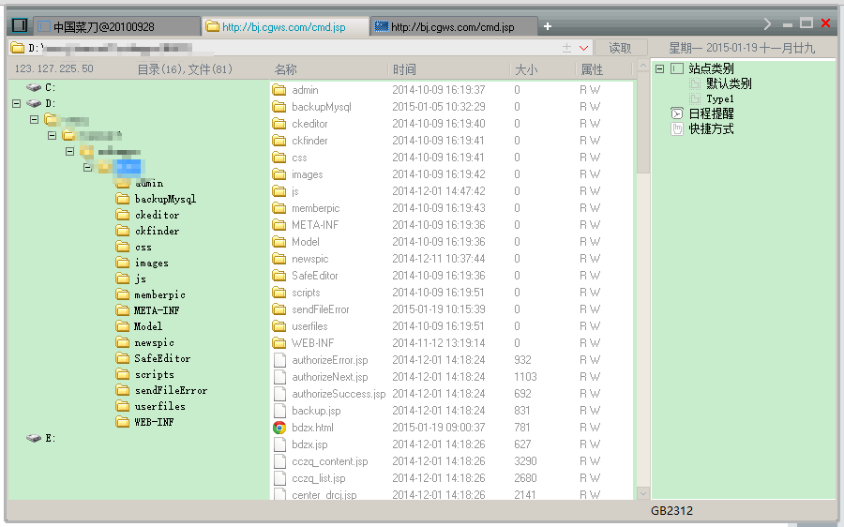This screenshot has height=527, width=844.
Task: Select the E: drive icon
Action: [x=34, y=438]
